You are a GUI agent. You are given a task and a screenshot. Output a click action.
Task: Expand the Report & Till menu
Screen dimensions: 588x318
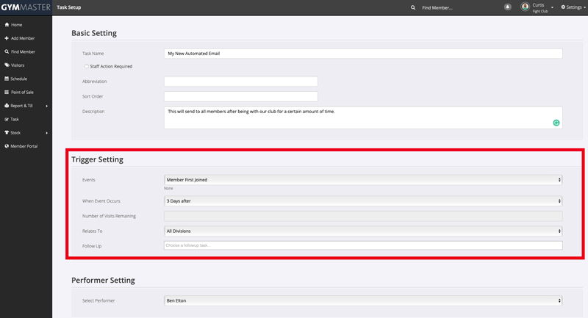[26, 106]
